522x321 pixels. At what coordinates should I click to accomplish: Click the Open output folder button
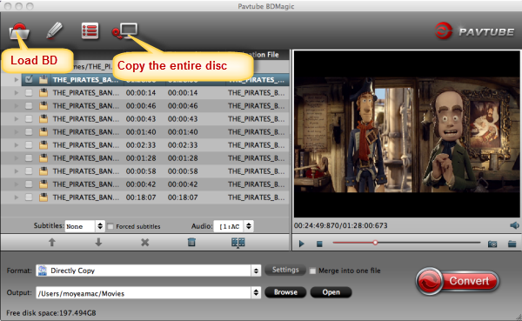pos(331,292)
